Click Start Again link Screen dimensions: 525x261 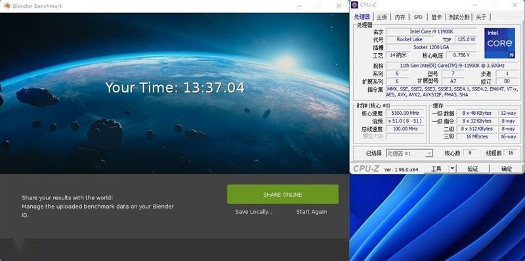point(311,212)
